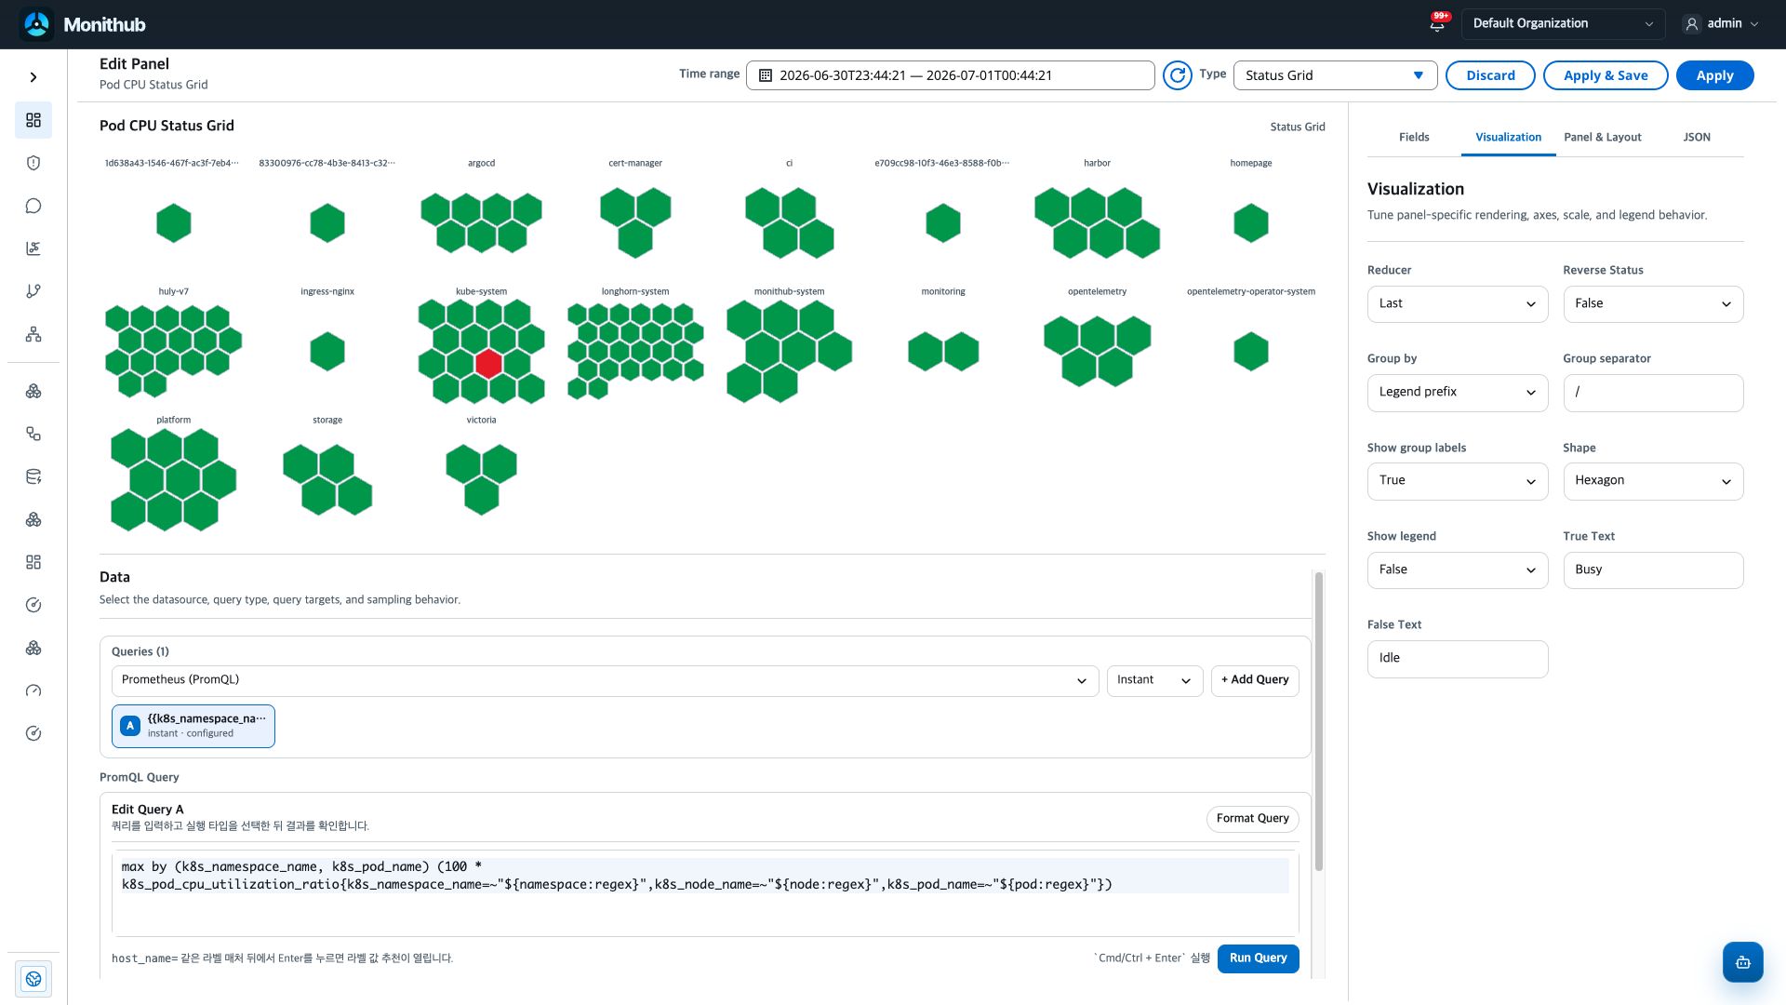
Task: Click the notifications bell icon
Action: coord(1437,24)
